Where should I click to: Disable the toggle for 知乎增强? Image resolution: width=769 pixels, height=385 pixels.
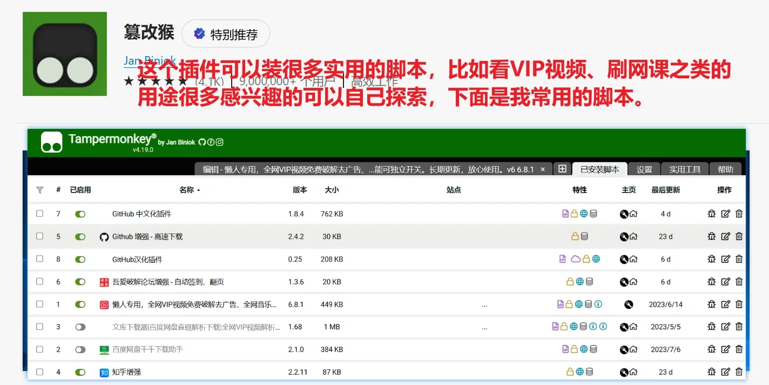(80, 372)
